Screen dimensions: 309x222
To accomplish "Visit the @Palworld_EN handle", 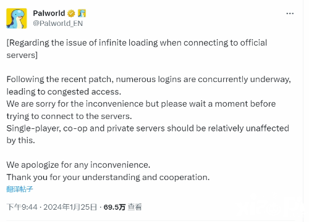I will (58, 23).
